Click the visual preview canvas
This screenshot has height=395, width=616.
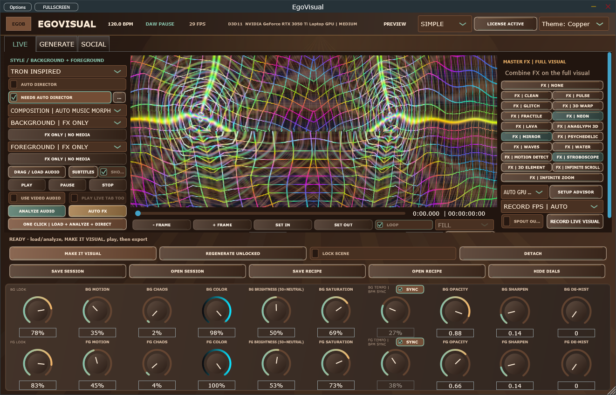tap(314, 131)
